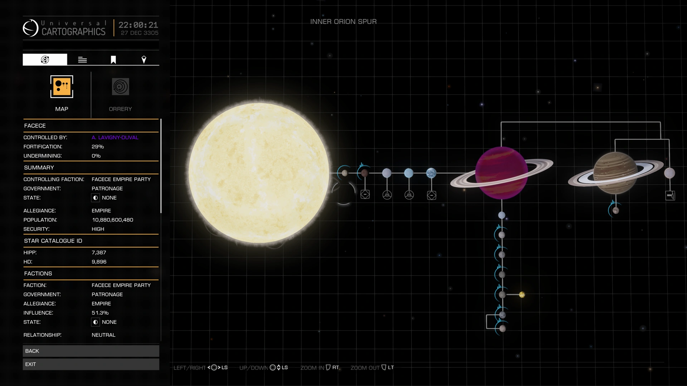Screen dimensions: 687x386
Task: Select the megaship icon at far right
Action: pos(670,196)
